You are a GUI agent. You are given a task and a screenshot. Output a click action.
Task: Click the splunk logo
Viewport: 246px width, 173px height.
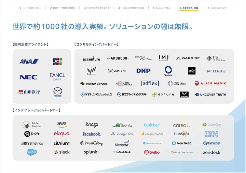tap(92, 152)
